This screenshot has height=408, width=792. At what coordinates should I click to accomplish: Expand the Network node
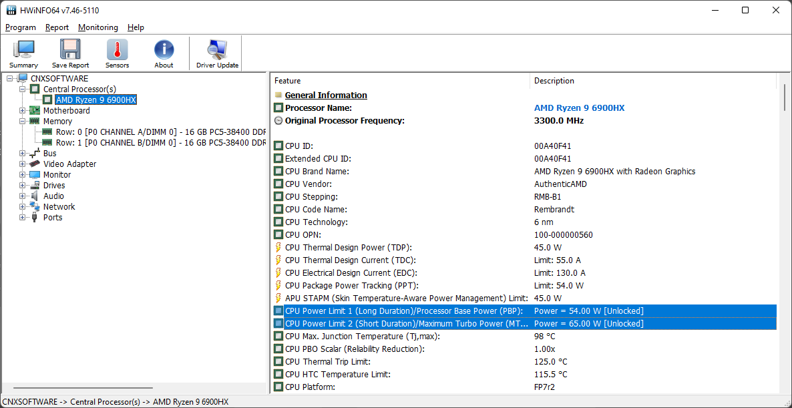pyautogui.click(x=22, y=206)
